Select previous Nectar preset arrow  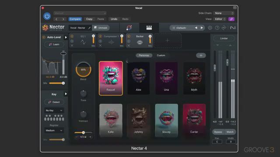[x=196, y=28]
